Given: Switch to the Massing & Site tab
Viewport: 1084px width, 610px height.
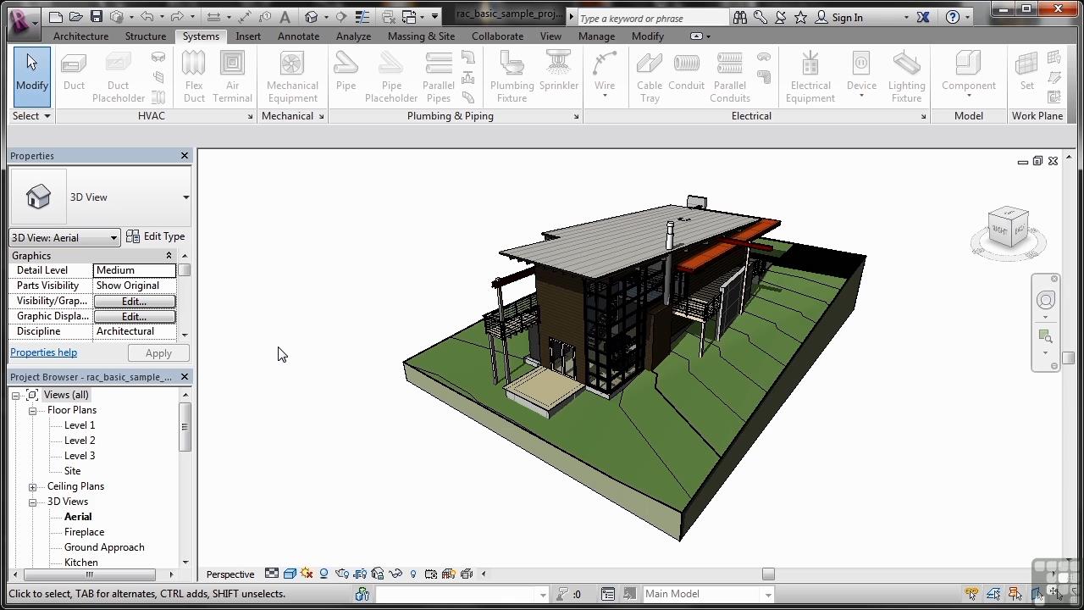Looking at the screenshot, I should 421,36.
